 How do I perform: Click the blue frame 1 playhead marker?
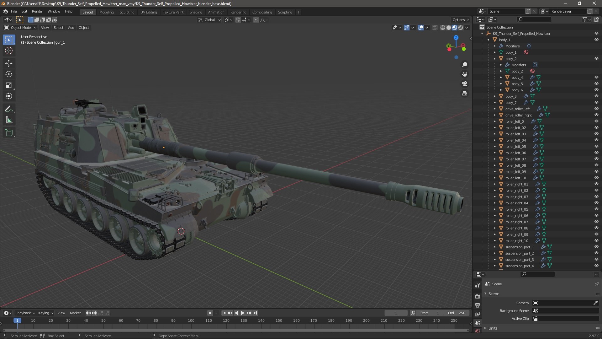tap(17, 320)
